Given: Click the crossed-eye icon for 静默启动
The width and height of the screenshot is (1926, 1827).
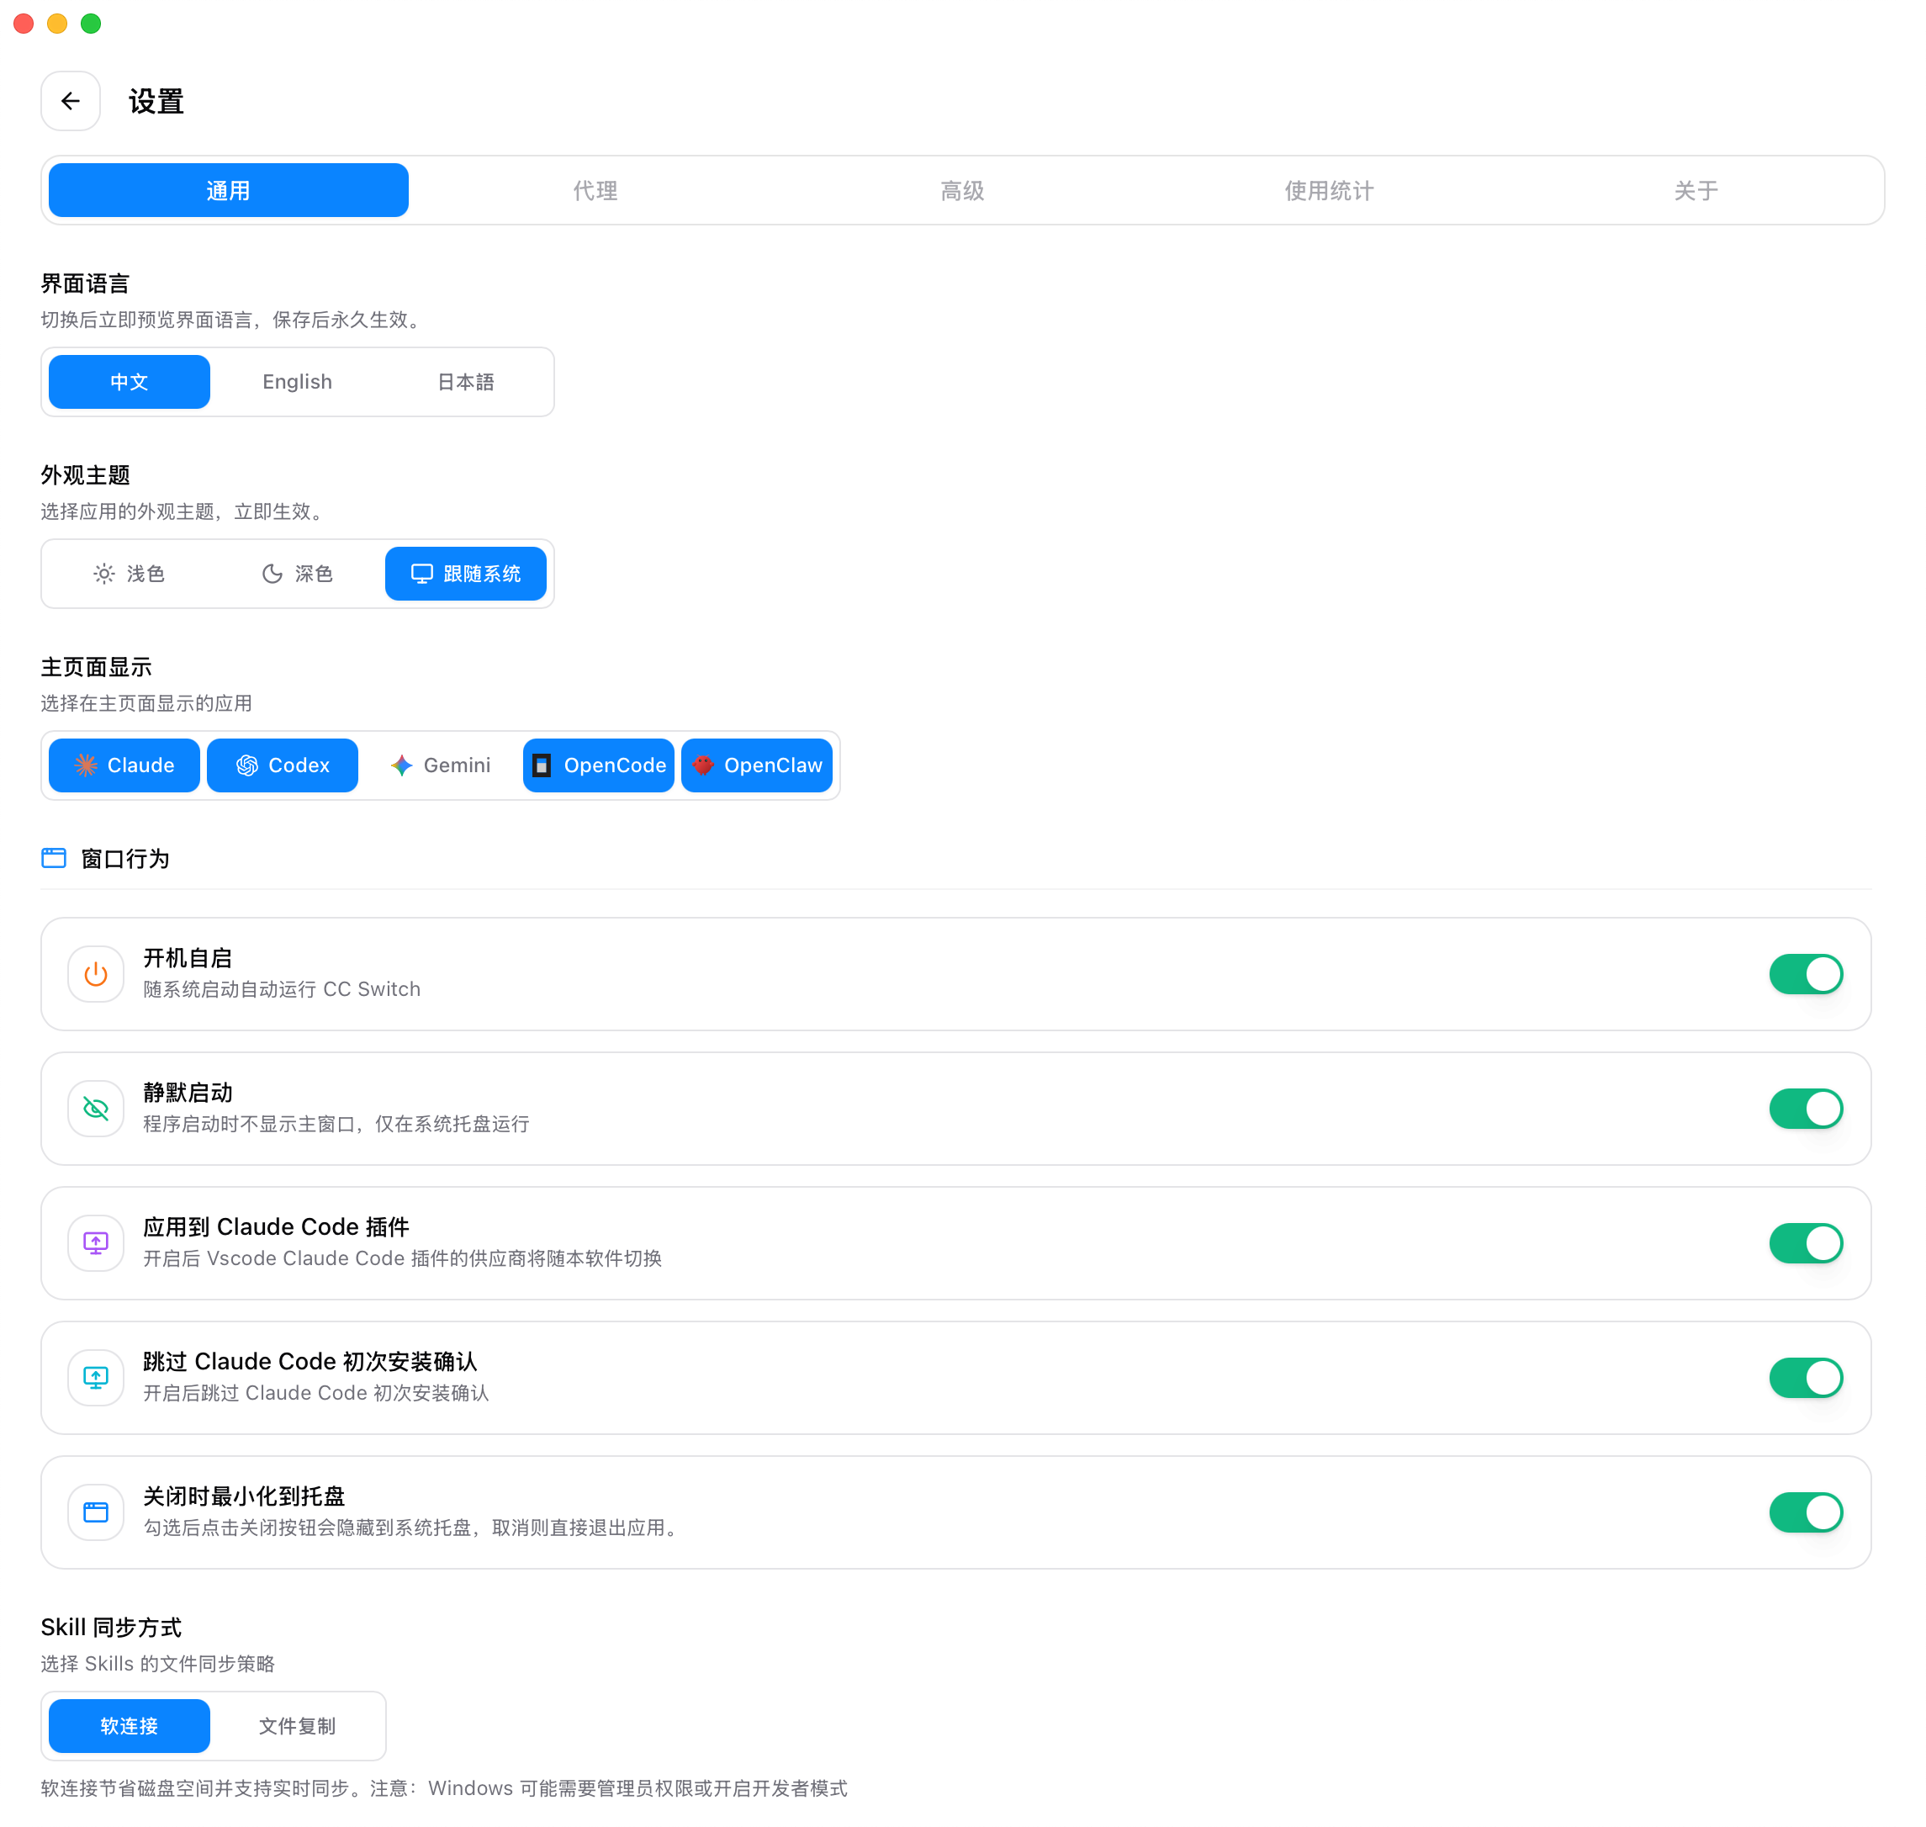Looking at the screenshot, I should coord(95,1109).
